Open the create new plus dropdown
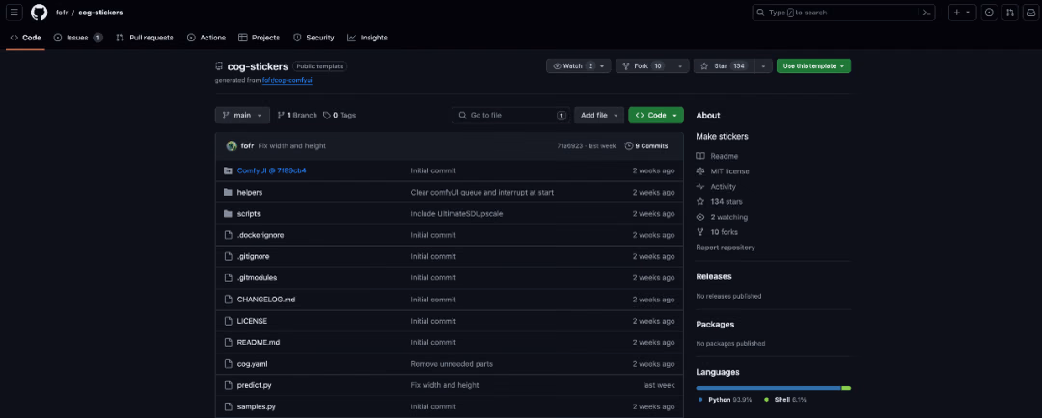 tap(962, 13)
